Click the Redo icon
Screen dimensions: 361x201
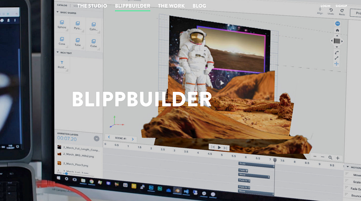[342, 10]
